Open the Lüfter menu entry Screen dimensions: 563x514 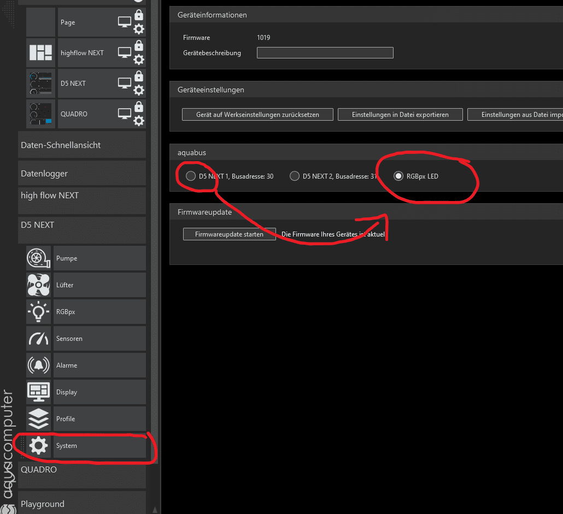tap(99, 285)
